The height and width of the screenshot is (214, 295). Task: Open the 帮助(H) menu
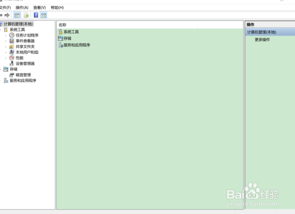point(57,8)
